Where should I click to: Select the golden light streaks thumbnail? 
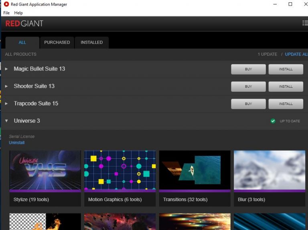tap(195, 222)
